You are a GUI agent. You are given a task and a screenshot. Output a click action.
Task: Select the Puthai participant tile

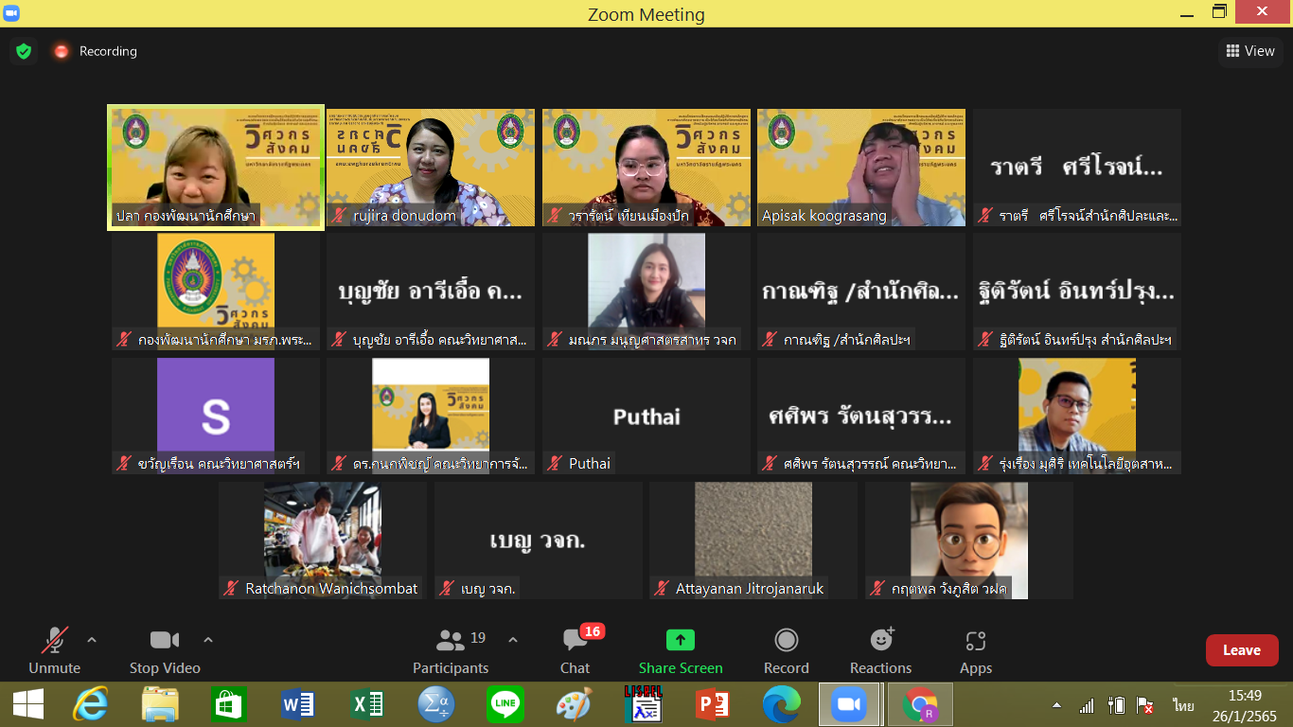[646, 416]
